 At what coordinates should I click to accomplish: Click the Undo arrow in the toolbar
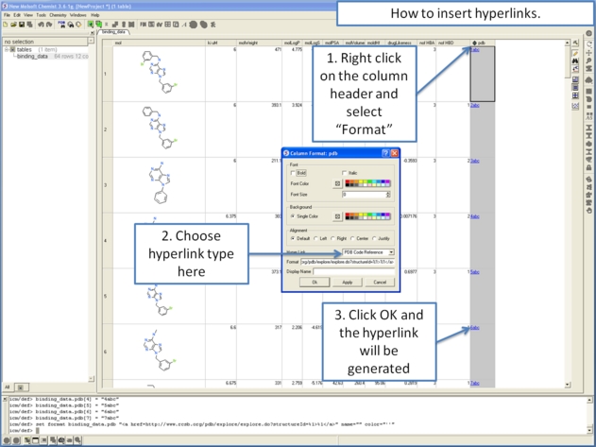tap(40, 25)
